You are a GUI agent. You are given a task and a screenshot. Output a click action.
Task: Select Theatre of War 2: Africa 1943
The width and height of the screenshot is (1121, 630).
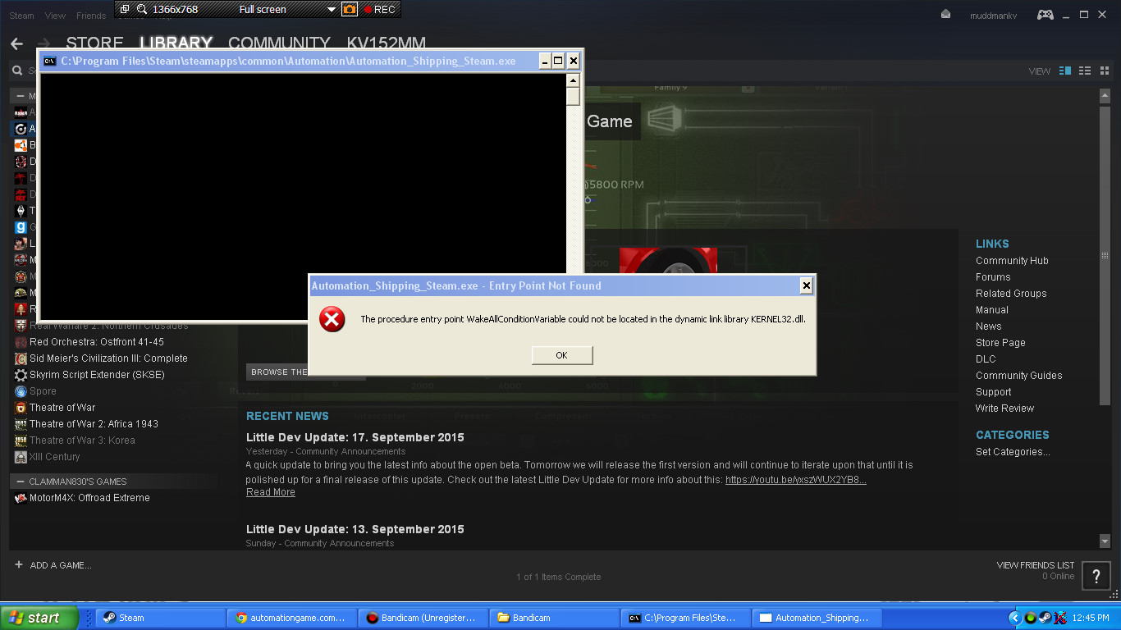point(94,424)
